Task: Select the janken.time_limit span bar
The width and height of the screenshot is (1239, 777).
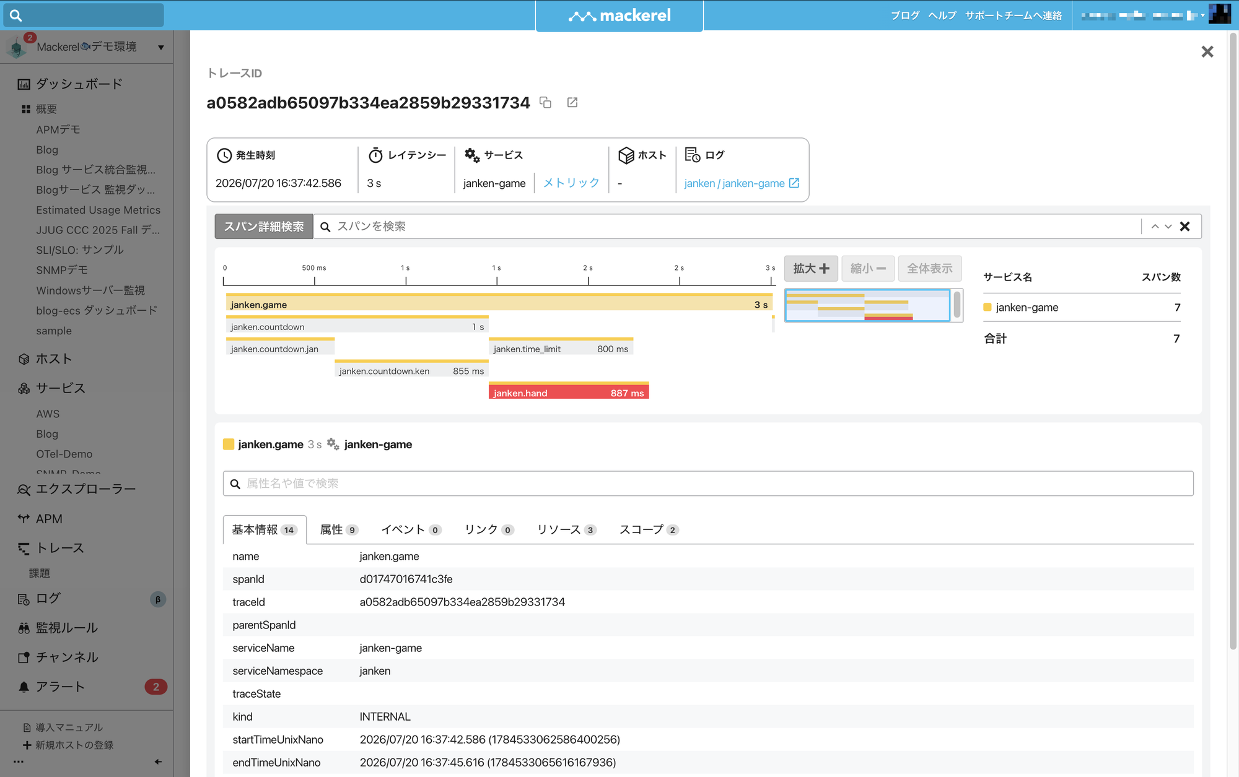Action: click(x=561, y=347)
